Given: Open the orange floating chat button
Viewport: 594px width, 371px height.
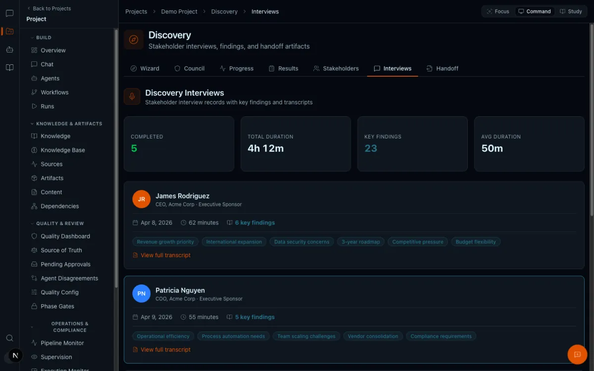Looking at the screenshot, I should 577,354.
